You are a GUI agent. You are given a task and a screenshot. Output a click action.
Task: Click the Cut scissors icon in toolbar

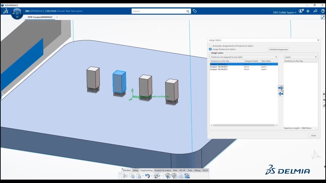click(125, 176)
